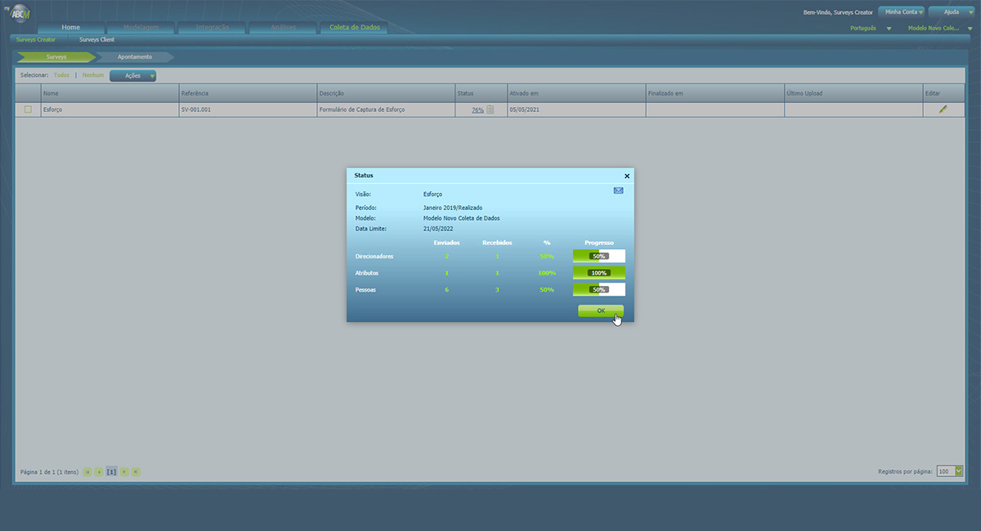Switch to the Home tab

click(x=71, y=28)
